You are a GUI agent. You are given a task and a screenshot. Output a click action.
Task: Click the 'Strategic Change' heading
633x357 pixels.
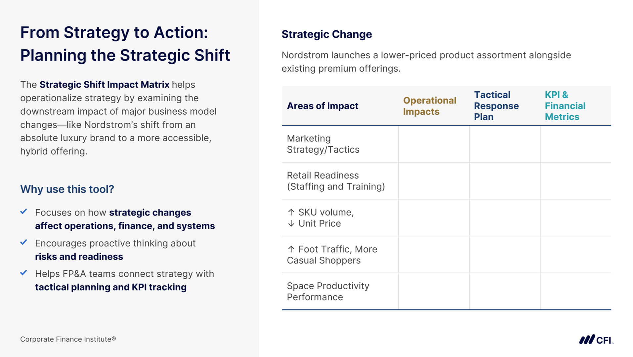pos(327,34)
